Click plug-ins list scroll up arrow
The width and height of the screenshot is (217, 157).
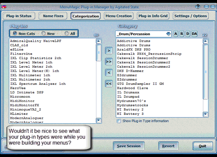click(98, 41)
